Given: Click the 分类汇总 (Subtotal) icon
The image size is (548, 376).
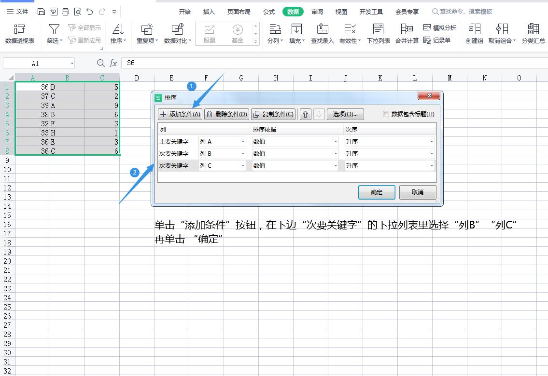Looking at the screenshot, I should click(533, 33).
